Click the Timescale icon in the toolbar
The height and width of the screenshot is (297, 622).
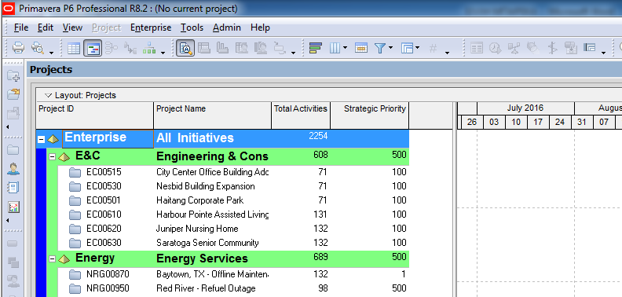(361, 48)
